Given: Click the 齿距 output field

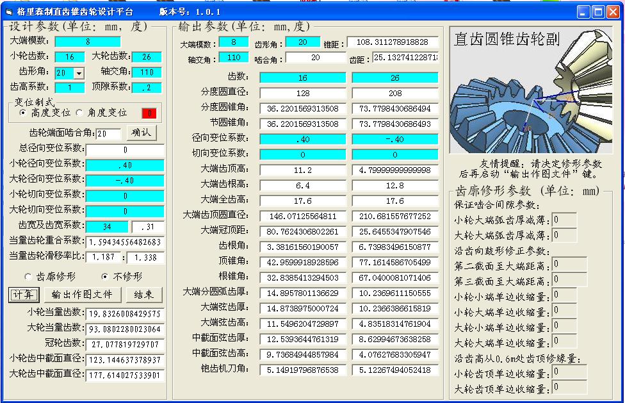Looking at the screenshot, I should [x=405, y=58].
